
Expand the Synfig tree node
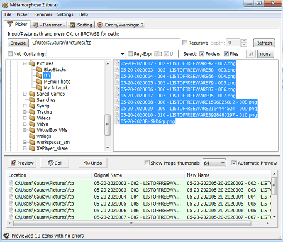click(25, 106)
